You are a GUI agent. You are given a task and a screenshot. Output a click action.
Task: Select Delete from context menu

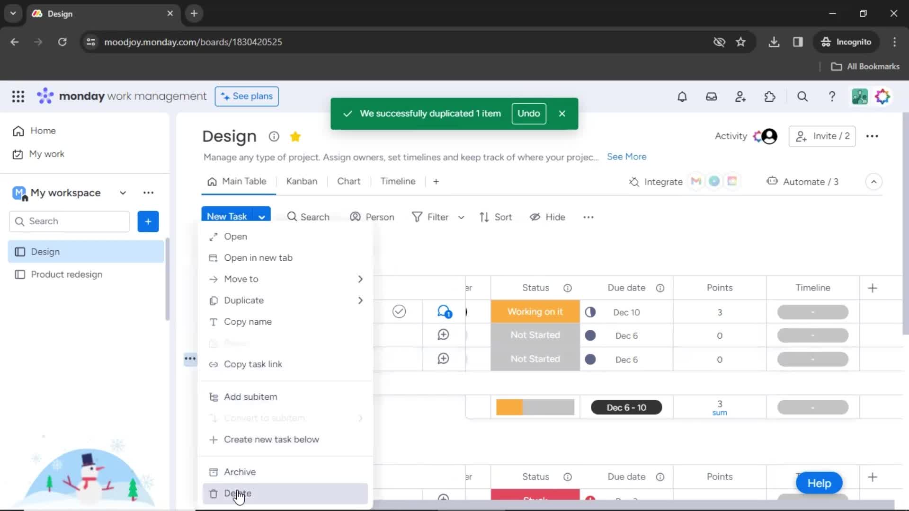click(237, 493)
